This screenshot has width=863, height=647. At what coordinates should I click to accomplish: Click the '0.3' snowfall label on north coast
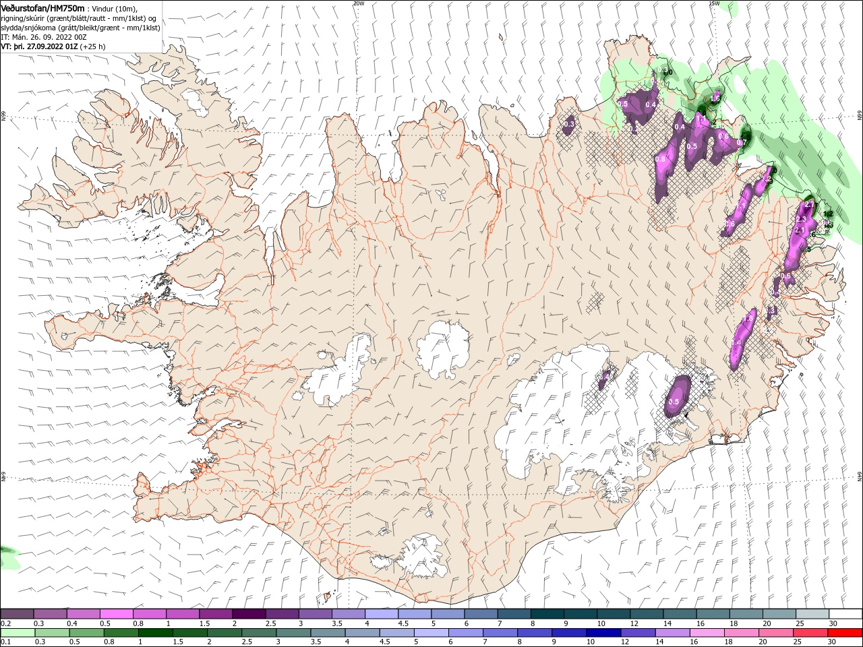pyautogui.click(x=568, y=124)
